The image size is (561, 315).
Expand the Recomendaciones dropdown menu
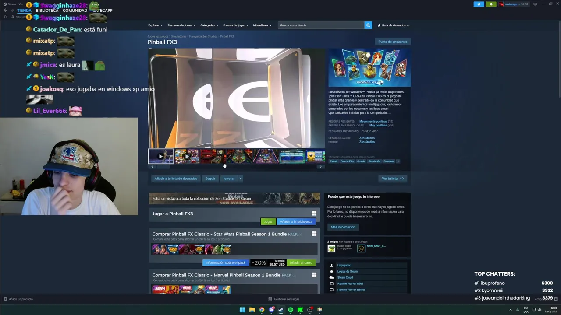(x=181, y=25)
